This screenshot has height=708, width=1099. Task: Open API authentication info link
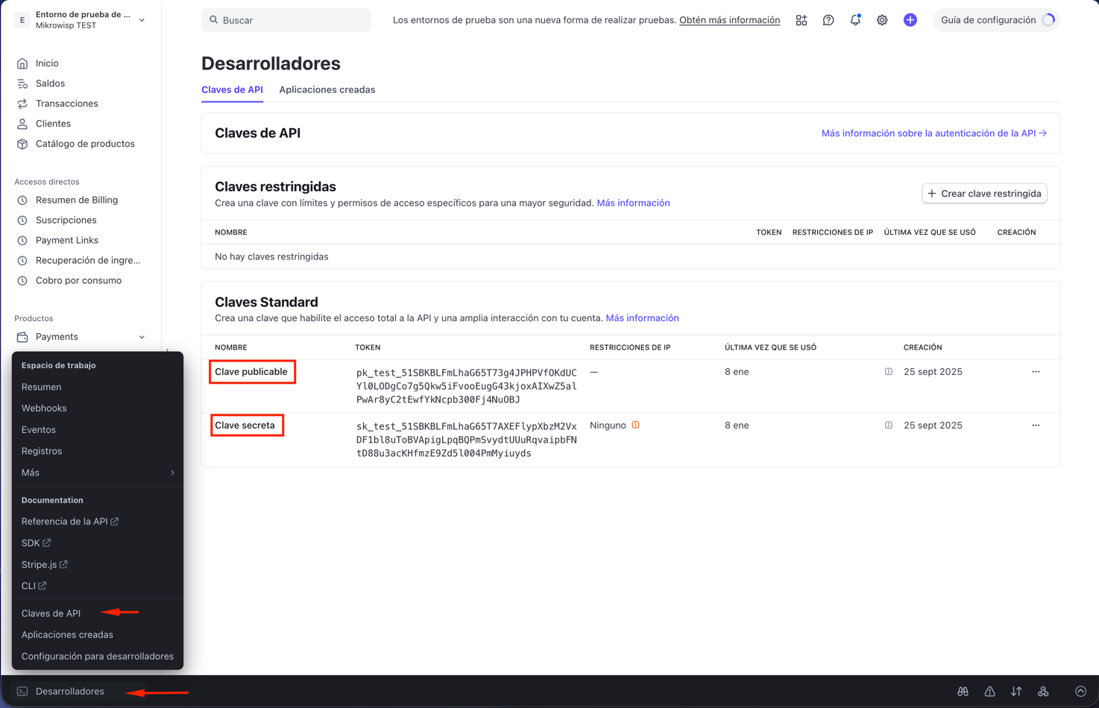[934, 133]
